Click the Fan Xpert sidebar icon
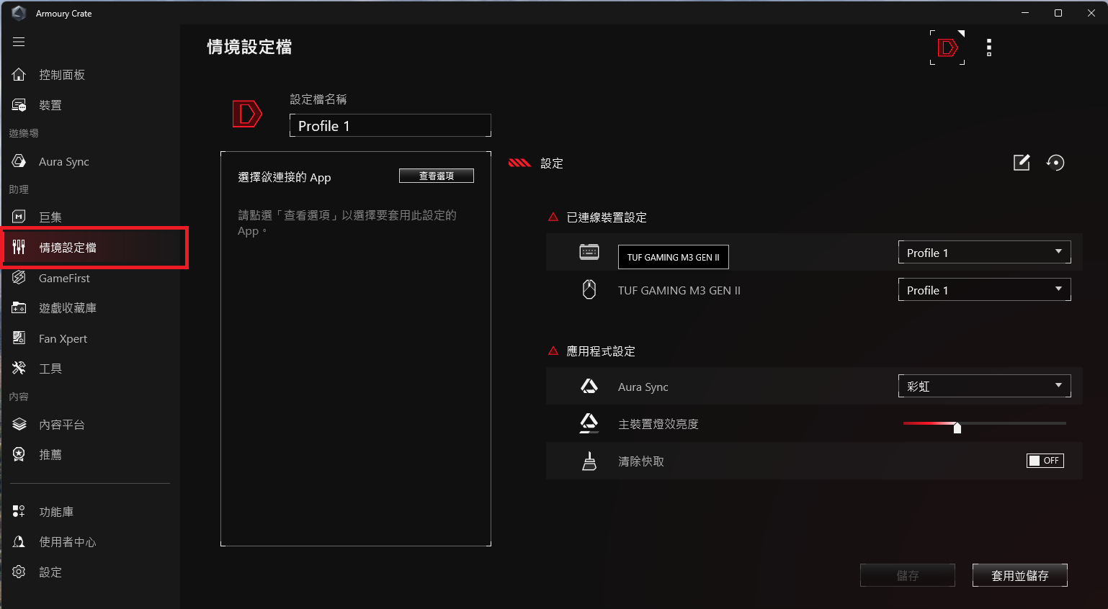The image size is (1108, 609). pyautogui.click(x=19, y=338)
